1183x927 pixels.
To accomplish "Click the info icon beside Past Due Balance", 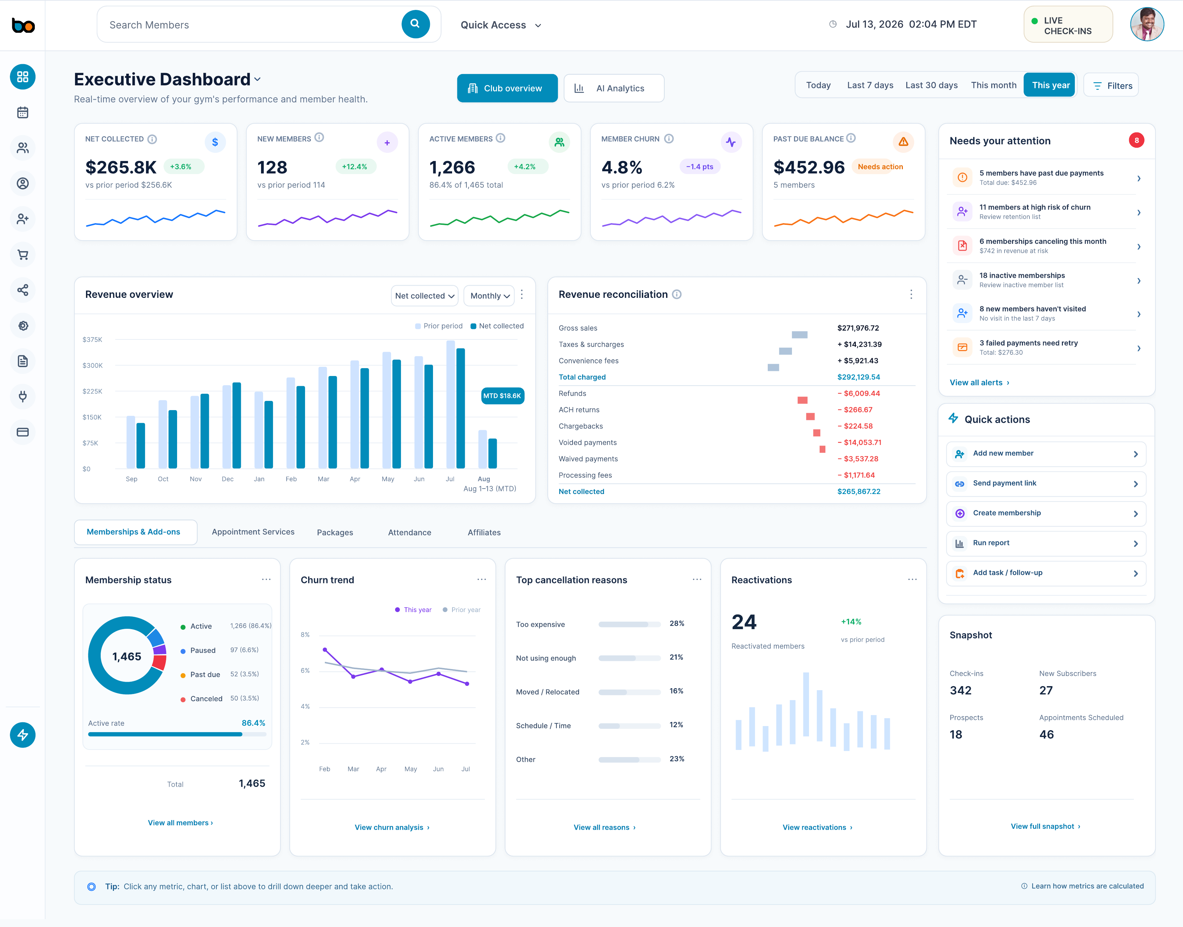I will tap(851, 139).
